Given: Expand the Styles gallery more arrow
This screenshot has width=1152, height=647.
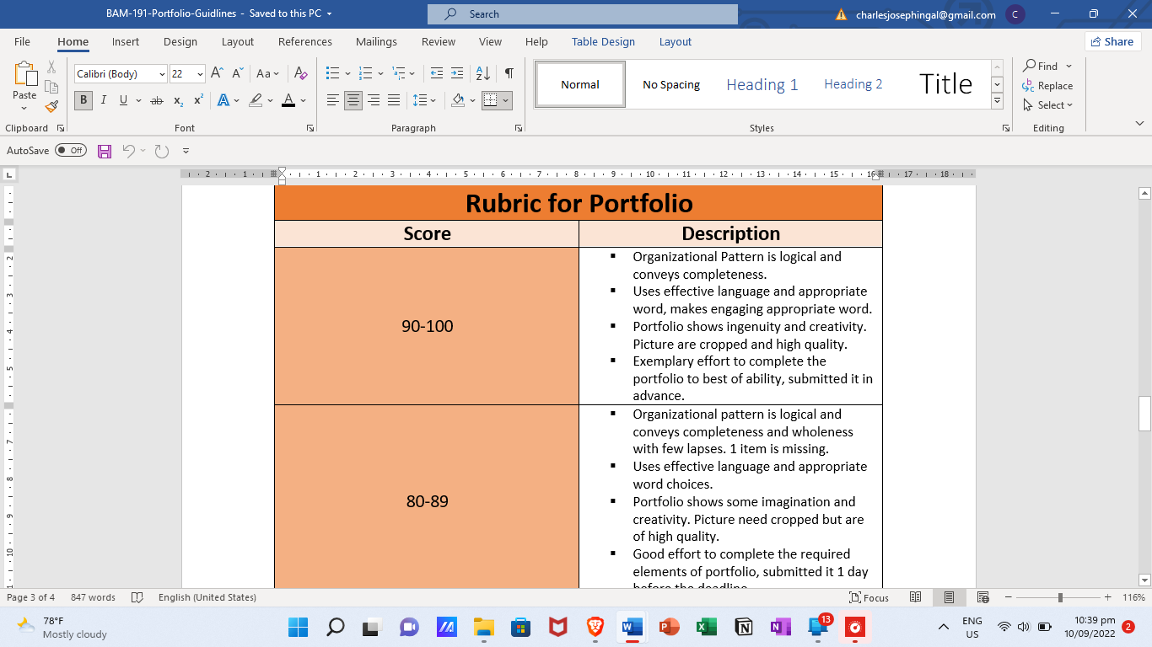Looking at the screenshot, I should [997, 101].
